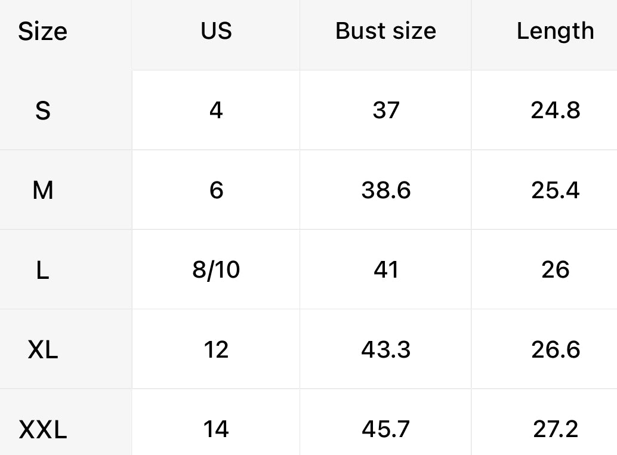Click US size 14 cell
Screen dimensions: 617x455
pos(216,429)
